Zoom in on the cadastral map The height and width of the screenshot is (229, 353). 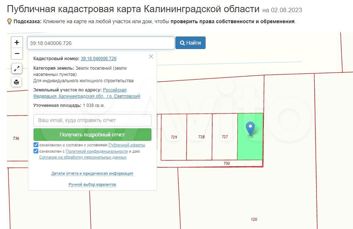[17, 42]
